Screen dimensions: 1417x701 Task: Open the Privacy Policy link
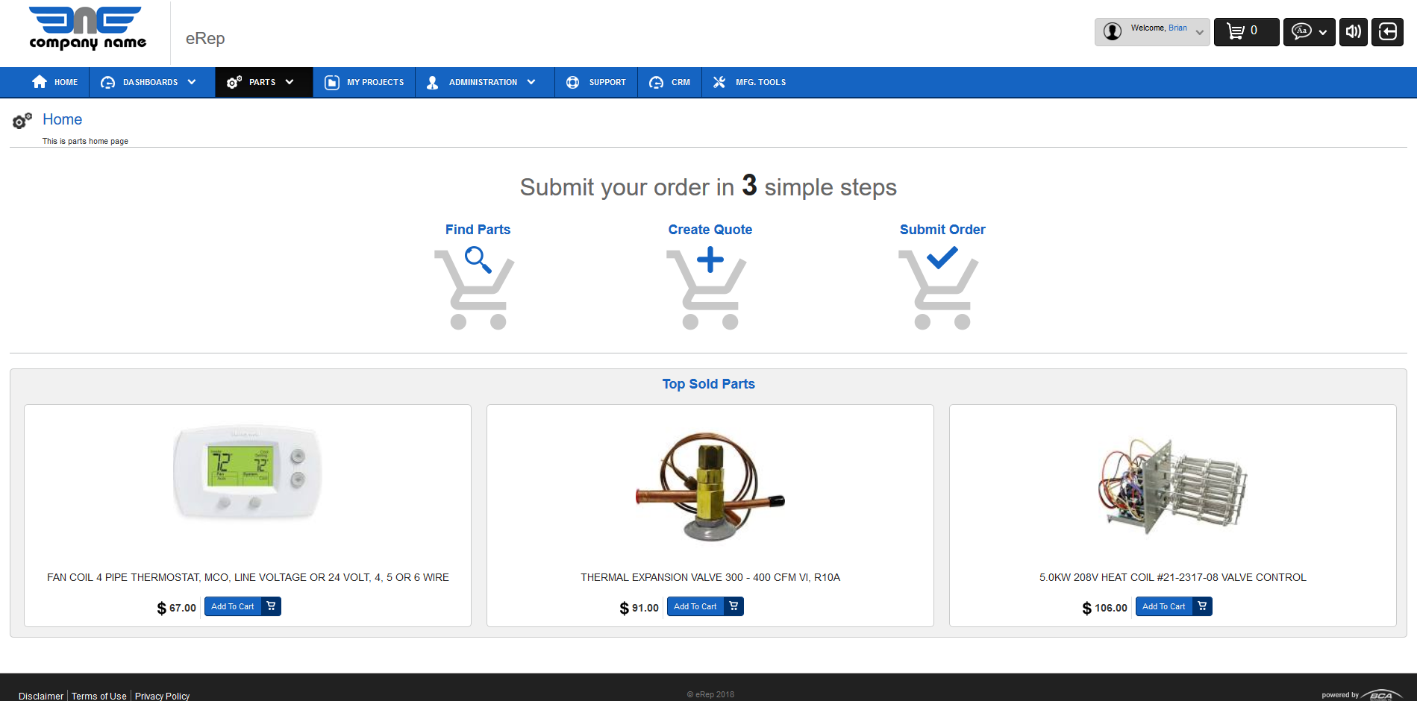point(162,696)
